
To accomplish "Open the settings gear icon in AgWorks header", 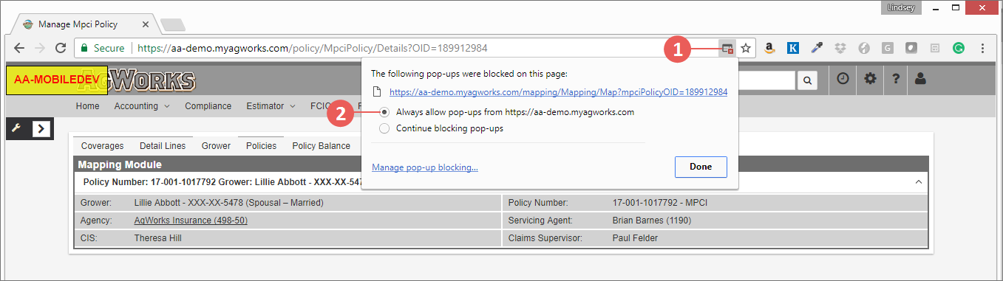I will tap(870, 79).
